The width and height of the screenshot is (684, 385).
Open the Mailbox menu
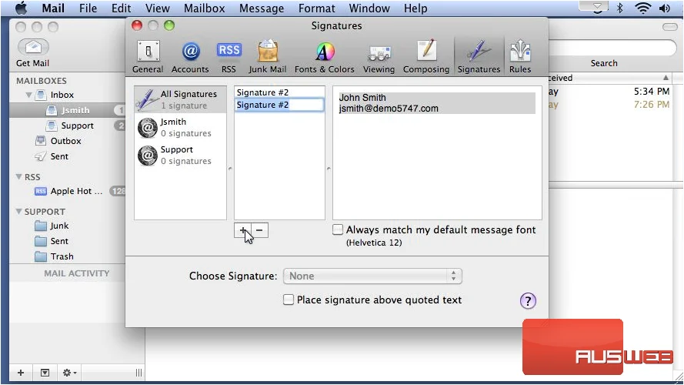click(204, 8)
